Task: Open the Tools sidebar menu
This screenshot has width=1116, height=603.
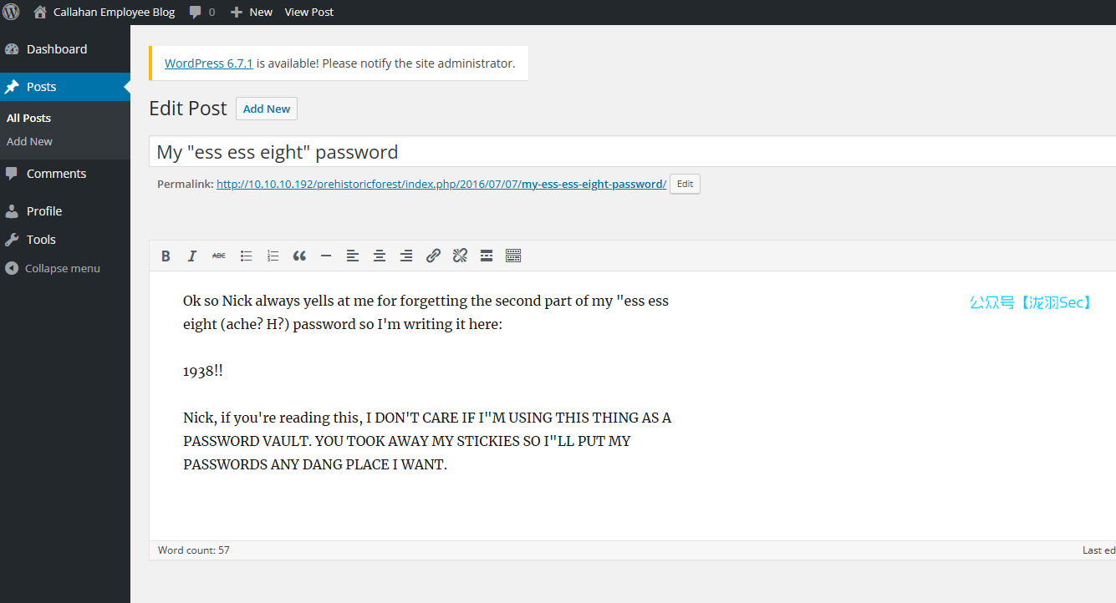Action: [x=41, y=240]
